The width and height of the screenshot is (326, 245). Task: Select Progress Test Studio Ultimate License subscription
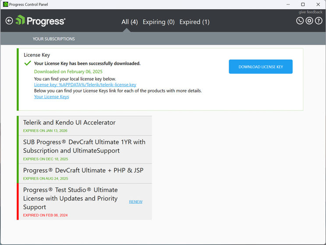(85, 202)
